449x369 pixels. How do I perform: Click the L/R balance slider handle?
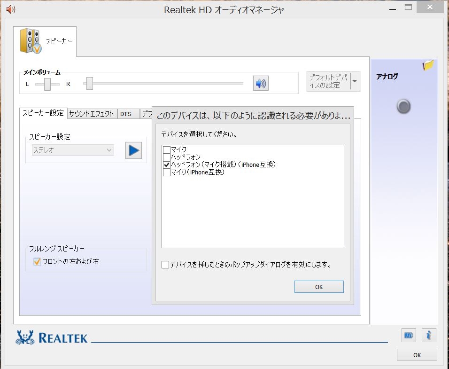pos(47,84)
